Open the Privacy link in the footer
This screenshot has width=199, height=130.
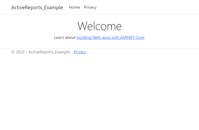click(x=80, y=52)
